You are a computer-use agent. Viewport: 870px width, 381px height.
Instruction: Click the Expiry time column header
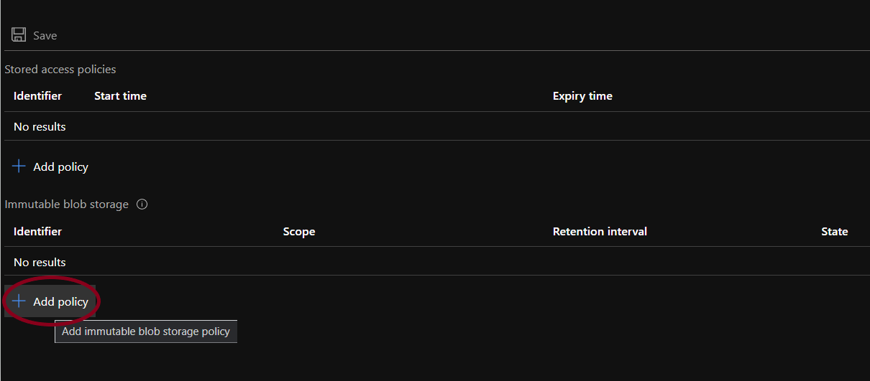pyautogui.click(x=582, y=96)
